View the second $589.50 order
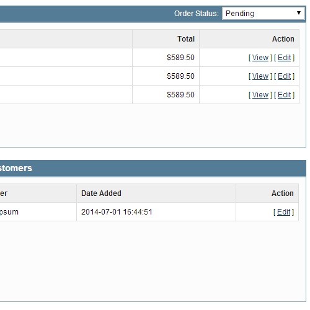This screenshot has width=310, height=310. click(260, 76)
